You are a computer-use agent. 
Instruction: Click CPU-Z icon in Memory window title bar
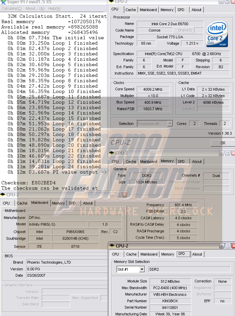coord(111,153)
